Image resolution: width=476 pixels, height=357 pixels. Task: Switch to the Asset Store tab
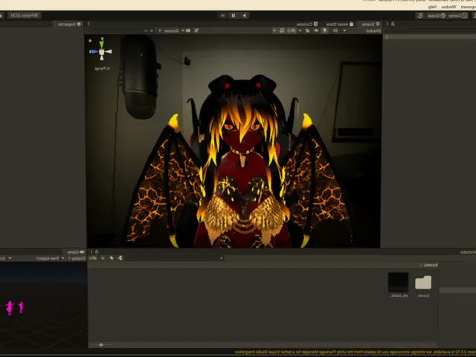coord(340,24)
